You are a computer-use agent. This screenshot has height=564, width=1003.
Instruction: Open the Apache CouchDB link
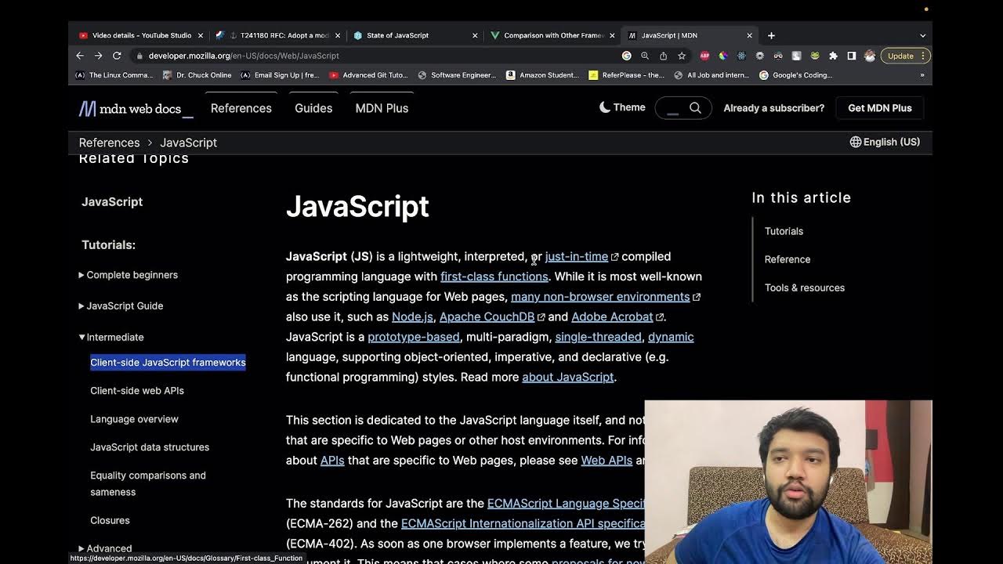tap(492, 316)
